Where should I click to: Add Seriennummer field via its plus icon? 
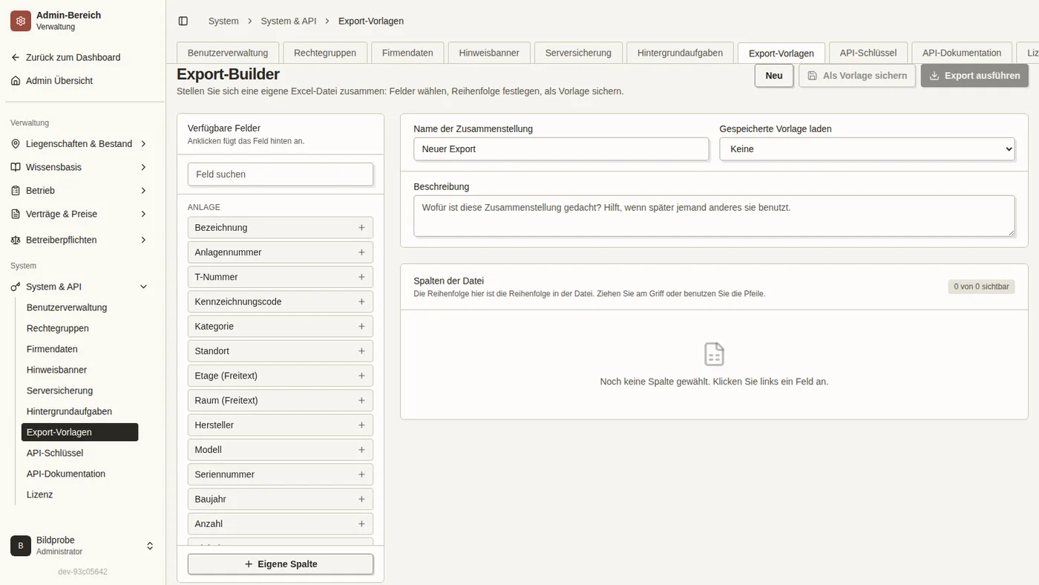361,474
